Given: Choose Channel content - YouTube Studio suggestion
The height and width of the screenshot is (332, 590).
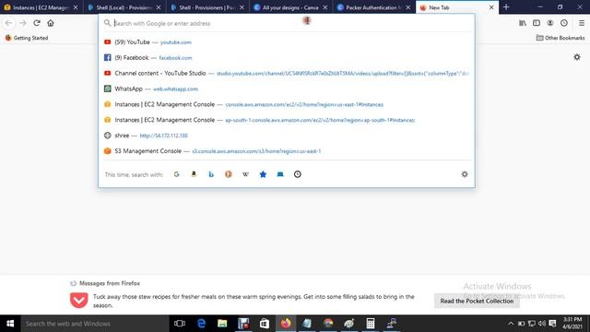Looking at the screenshot, I should [287, 73].
